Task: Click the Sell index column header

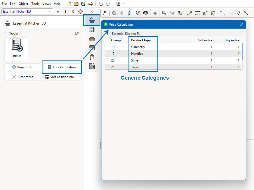Action: (x=205, y=40)
